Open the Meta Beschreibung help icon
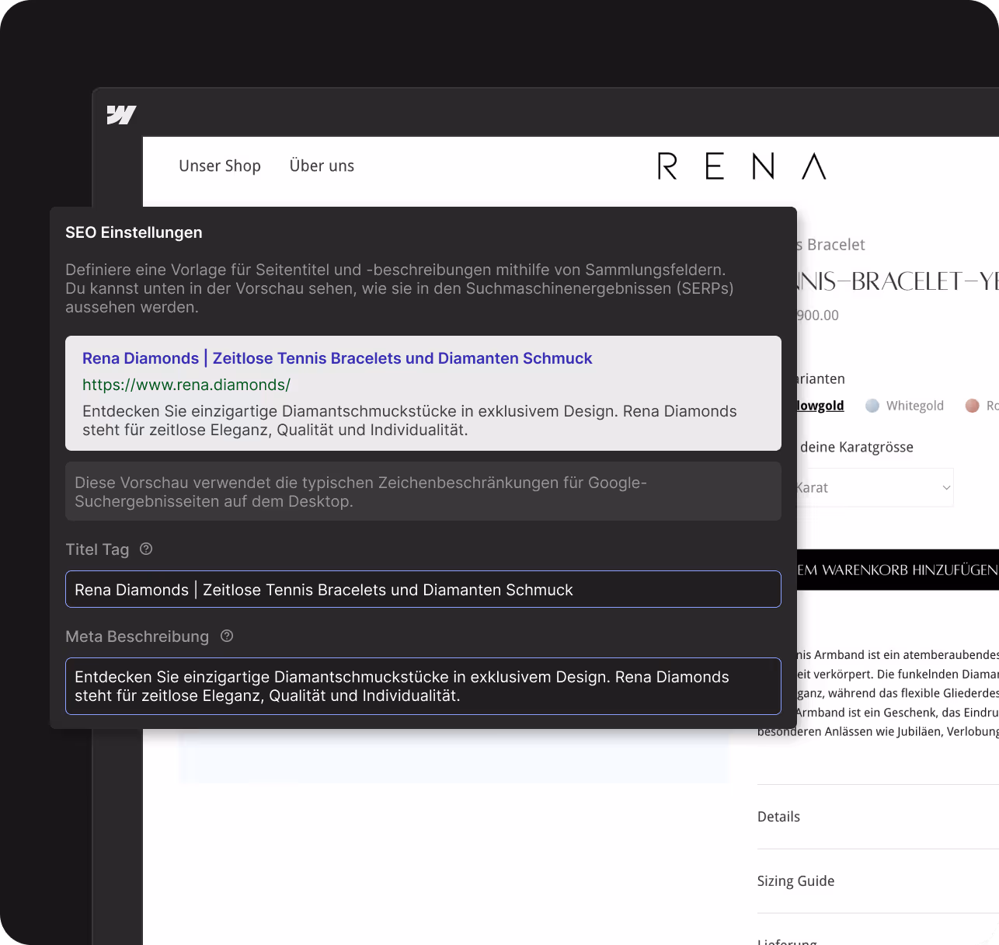Image resolution: width=999 pixels, height=945 pixels. point(226,636)
